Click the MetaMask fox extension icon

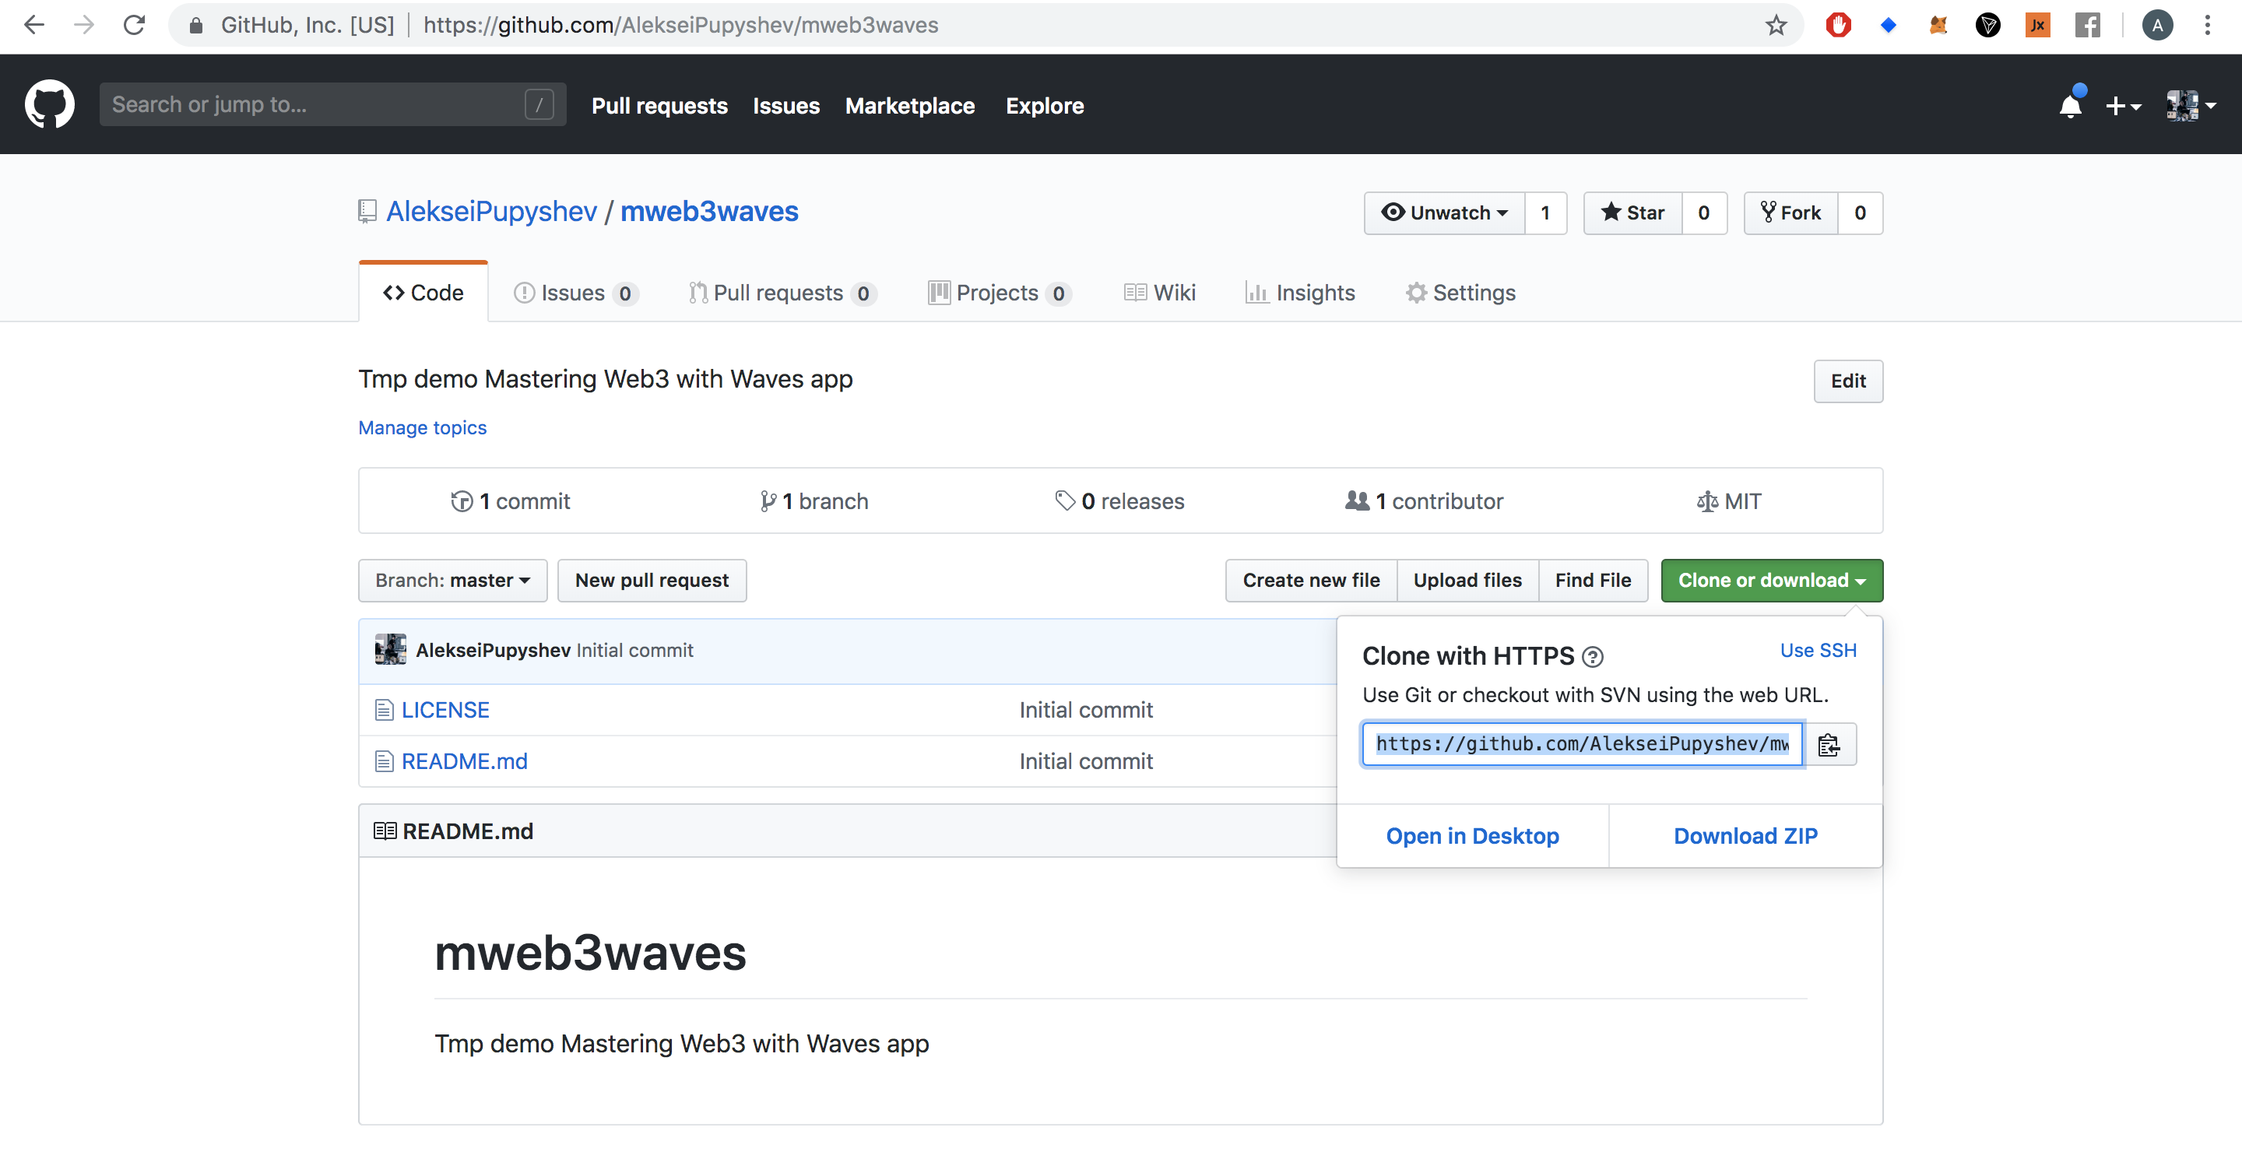pyautogui.click(x=1938, y=25)
